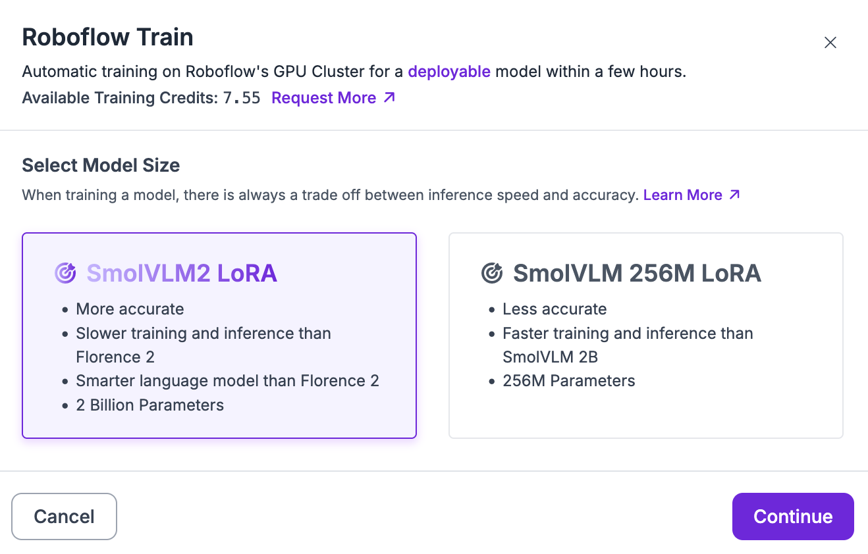Cancel the training setup
This screenshot has height=554, width=868.
pos(64,516)
